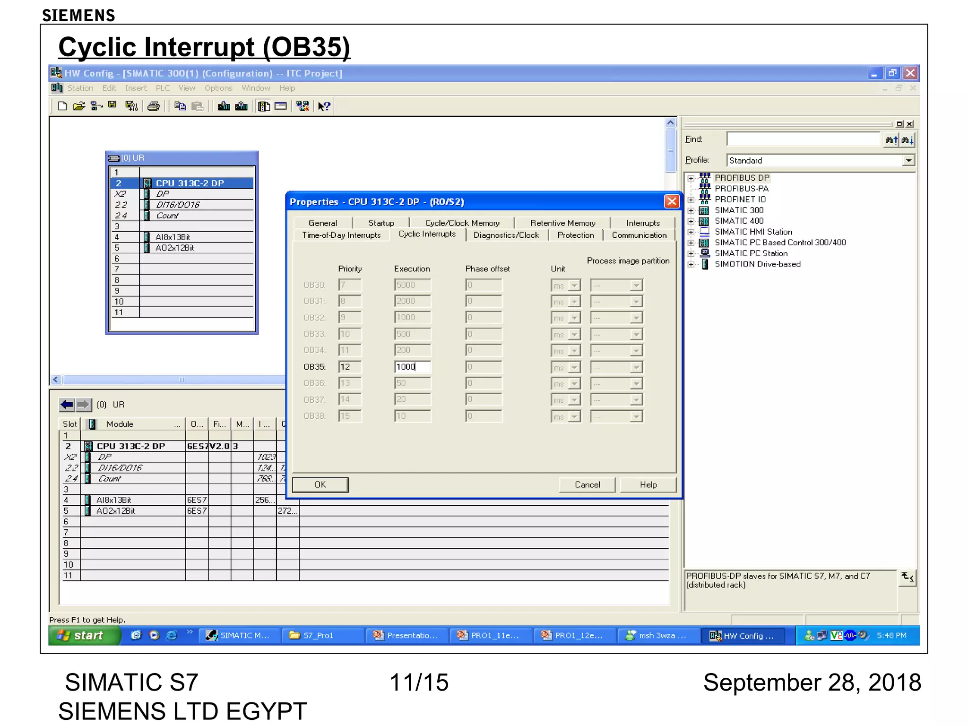This screenshot has width=968, height=726.
Task: Switch to HW Config taskbar button
Action: (x=742, y=636)
